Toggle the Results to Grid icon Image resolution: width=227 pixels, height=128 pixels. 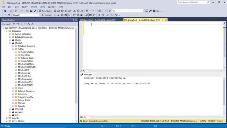point(90,15)
